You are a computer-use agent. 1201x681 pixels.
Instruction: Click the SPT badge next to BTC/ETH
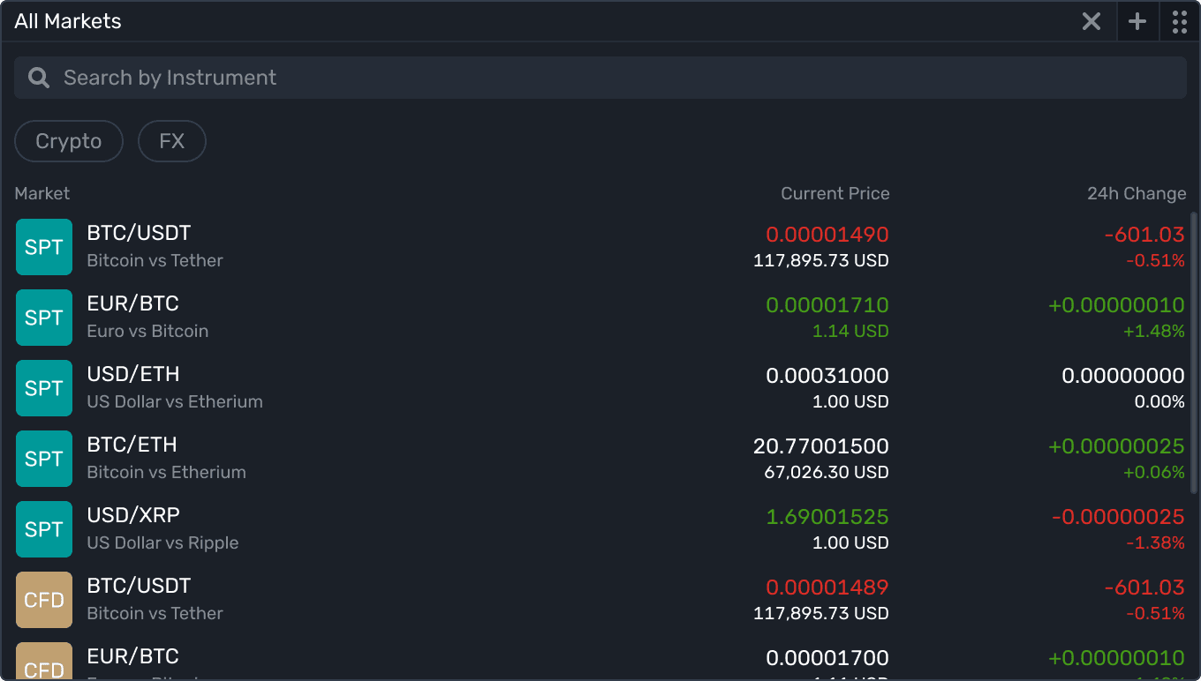pyautogui.click(x=44, y=459)
